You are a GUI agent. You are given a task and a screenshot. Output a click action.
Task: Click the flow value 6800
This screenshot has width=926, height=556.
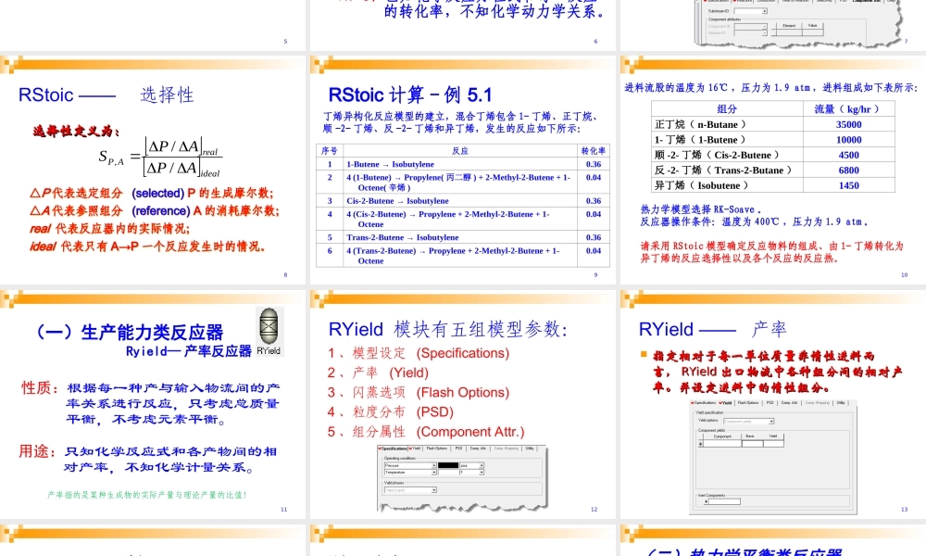848,171
